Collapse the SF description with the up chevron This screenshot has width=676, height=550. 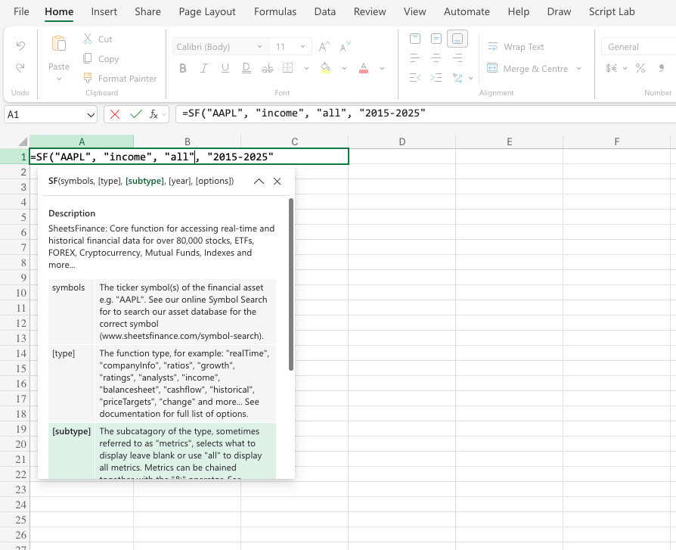(x=259, y=182)
